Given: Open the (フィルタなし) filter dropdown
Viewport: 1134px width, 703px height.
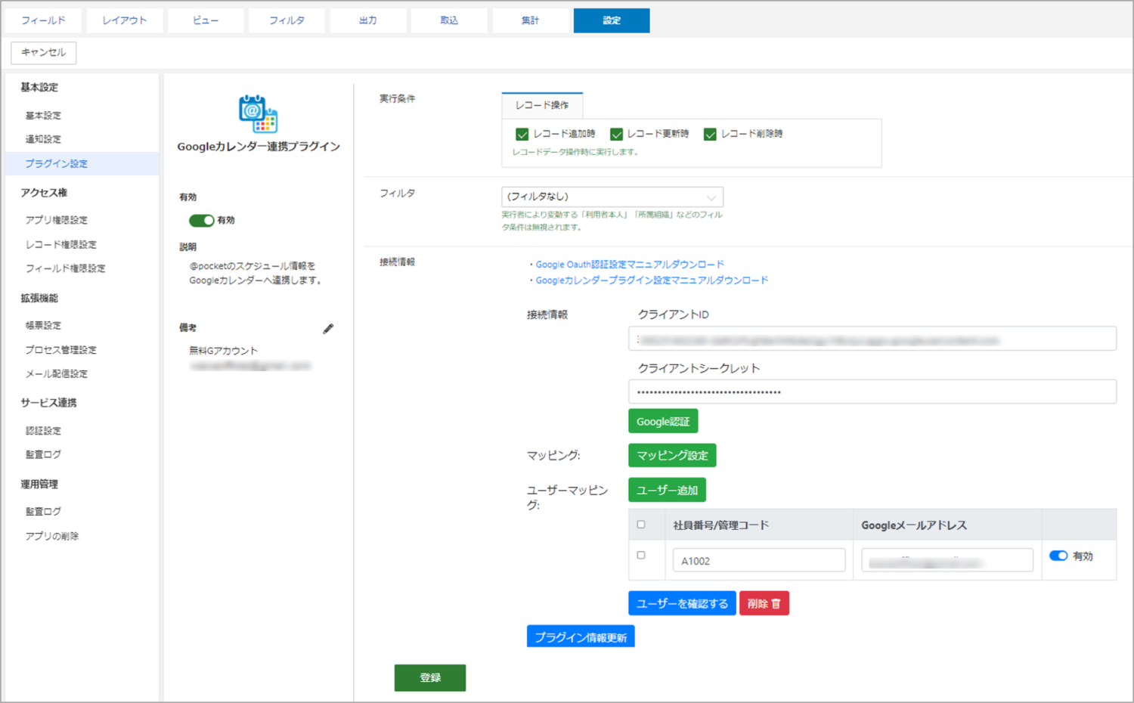Looking at the screenshot, I should pos(612,197).
